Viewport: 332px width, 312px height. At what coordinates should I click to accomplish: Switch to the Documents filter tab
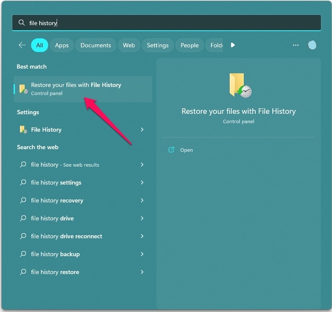point(96,45)
